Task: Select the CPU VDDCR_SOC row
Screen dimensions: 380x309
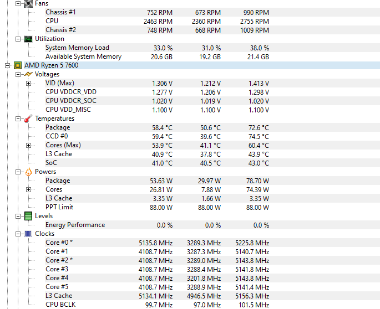Action: tap(212, 101)
